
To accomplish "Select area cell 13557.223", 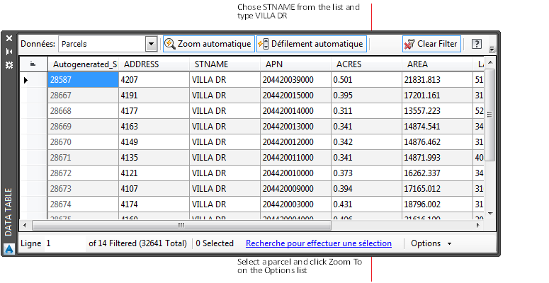I will 437,111.
